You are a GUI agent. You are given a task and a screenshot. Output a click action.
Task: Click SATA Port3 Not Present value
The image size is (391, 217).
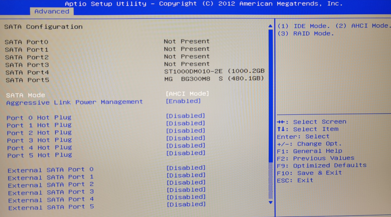(x=187, y=64)
